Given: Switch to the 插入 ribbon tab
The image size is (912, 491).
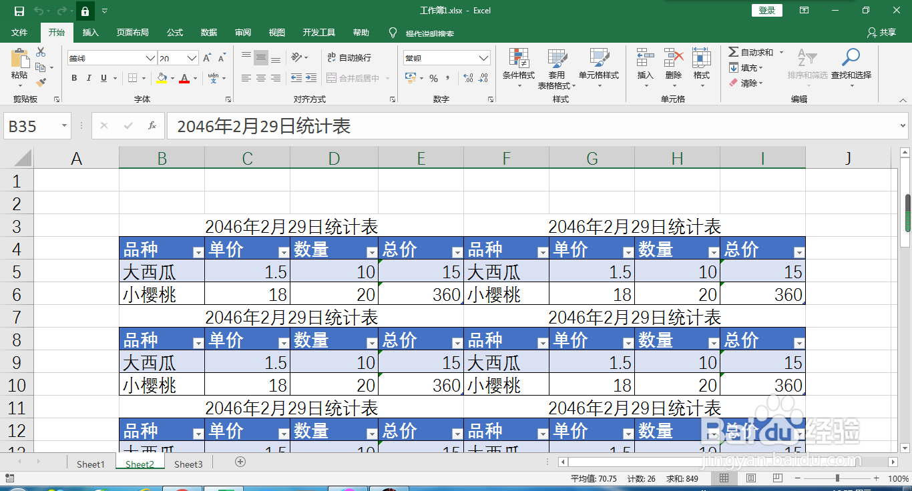Looking at the screenshot, I should (91, 32).
